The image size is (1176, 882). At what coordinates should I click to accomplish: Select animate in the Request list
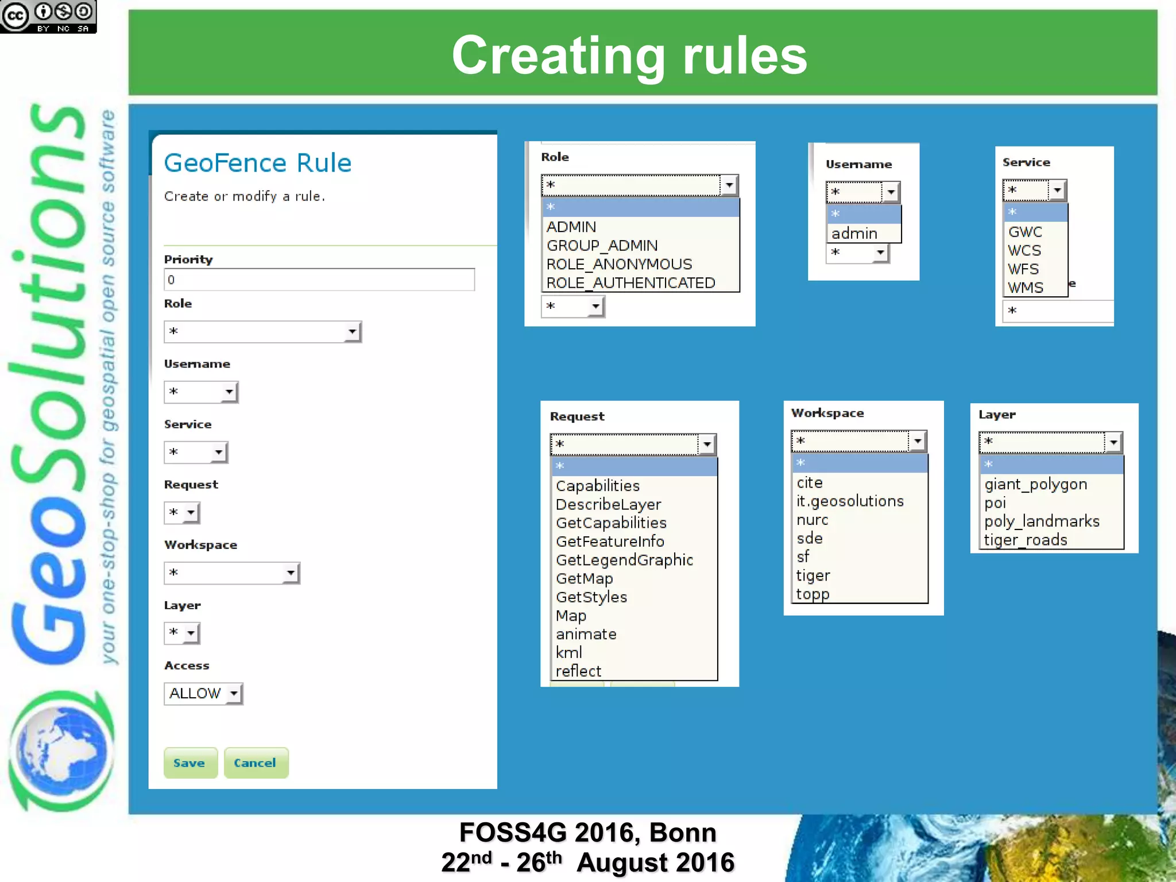(635, 634)
